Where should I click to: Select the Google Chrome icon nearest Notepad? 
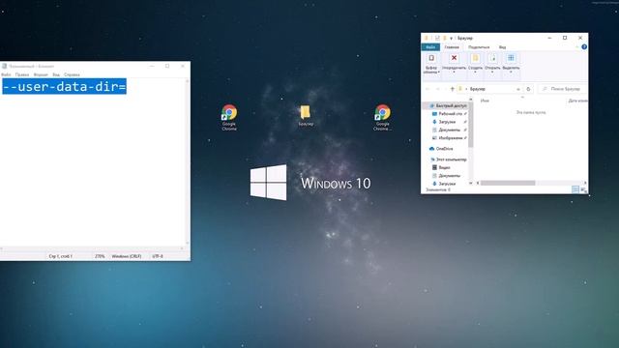(229, 117)
